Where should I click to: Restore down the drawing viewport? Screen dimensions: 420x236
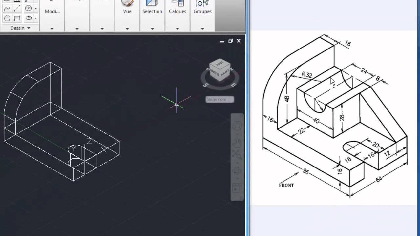point(230,41)
